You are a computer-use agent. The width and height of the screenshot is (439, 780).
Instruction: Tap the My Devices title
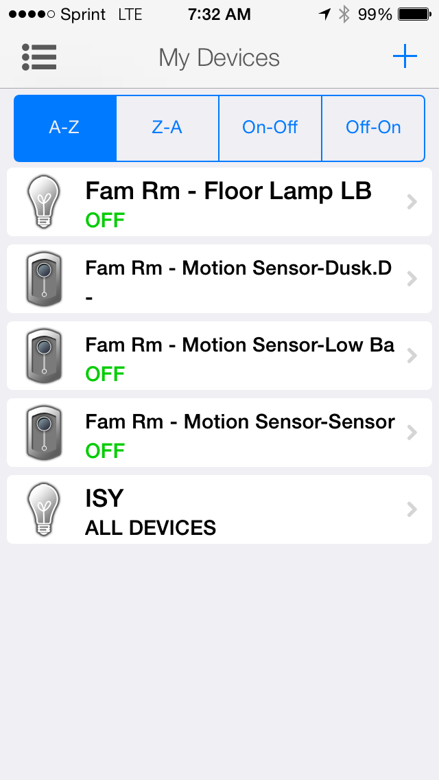point(219,58)
